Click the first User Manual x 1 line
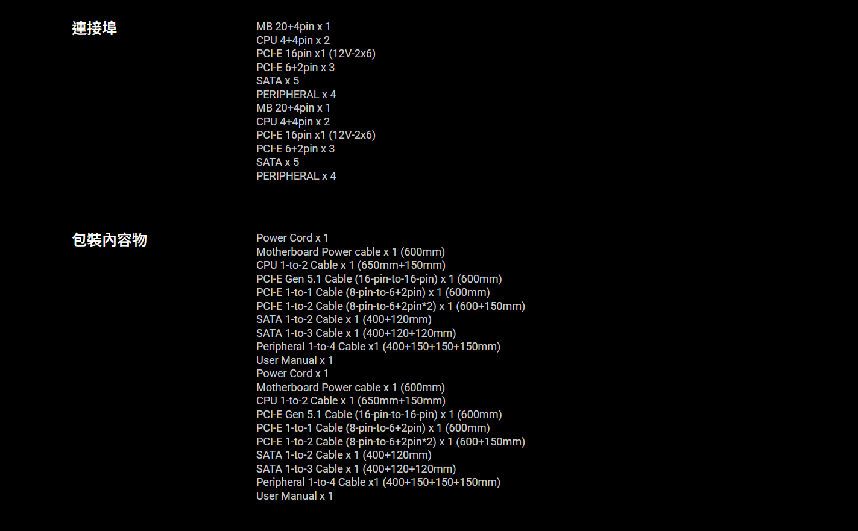The height and width of the screenshot is (531, 858). click(x=294, y=360)
